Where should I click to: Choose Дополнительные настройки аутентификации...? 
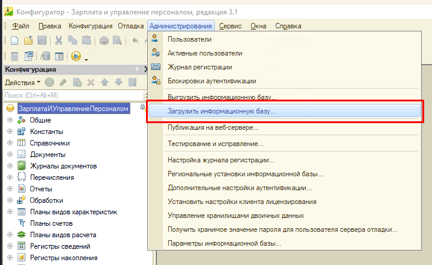click(x=284, y=188)
